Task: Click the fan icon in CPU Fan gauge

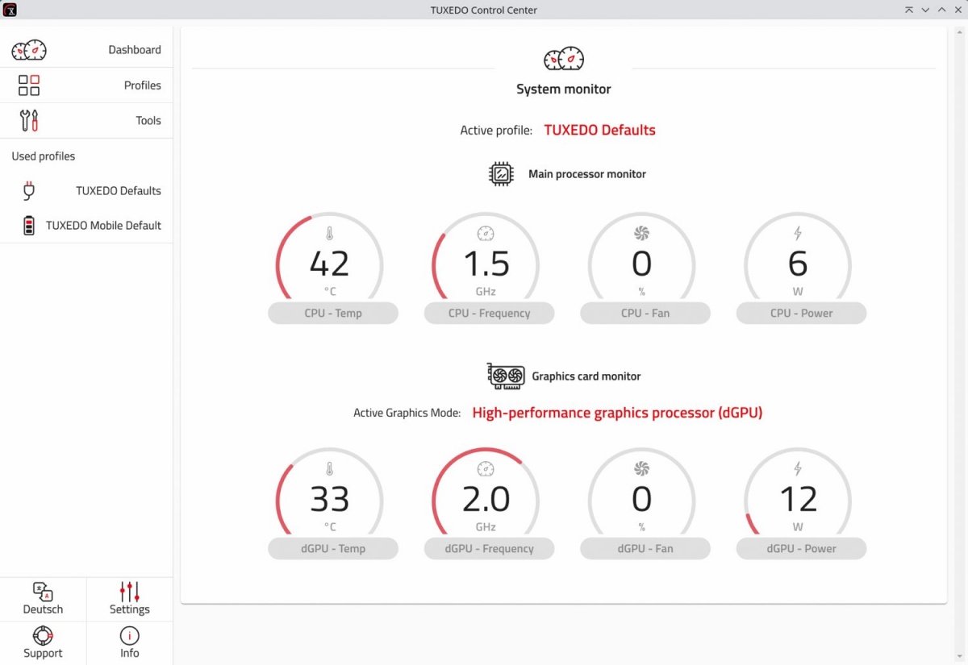Action: tap(641, 234)
